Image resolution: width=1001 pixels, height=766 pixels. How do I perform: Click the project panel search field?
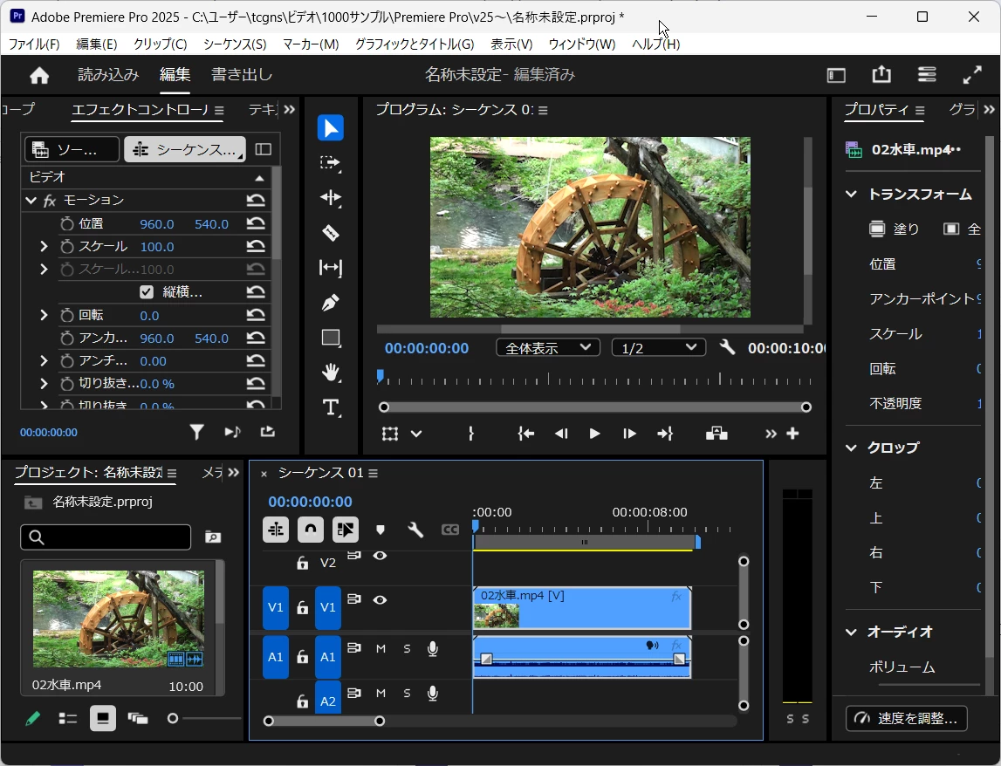tap(106, 537)
